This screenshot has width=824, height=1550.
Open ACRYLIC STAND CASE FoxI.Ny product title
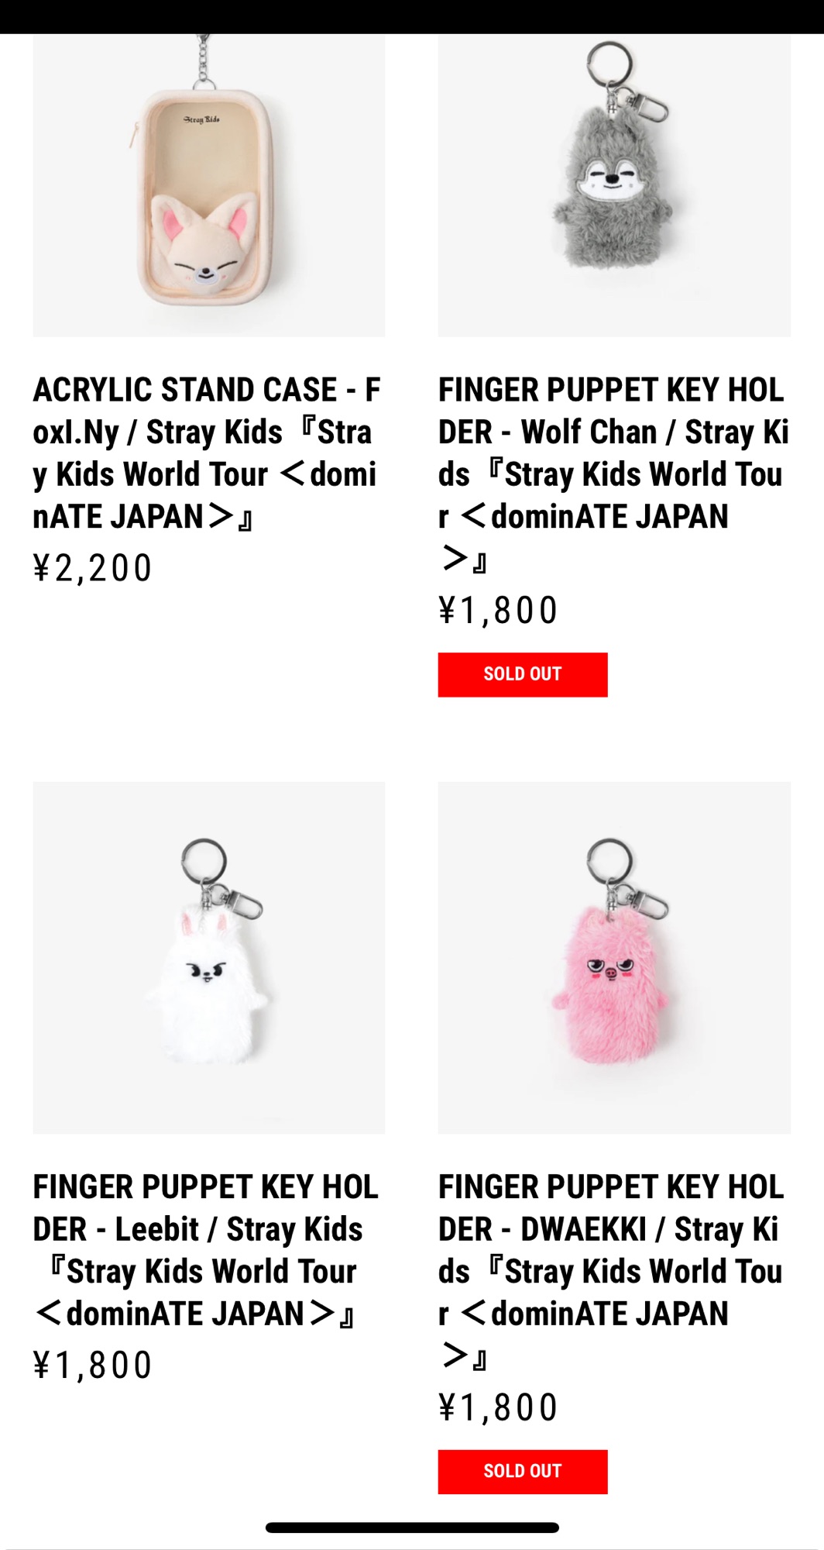208,453
